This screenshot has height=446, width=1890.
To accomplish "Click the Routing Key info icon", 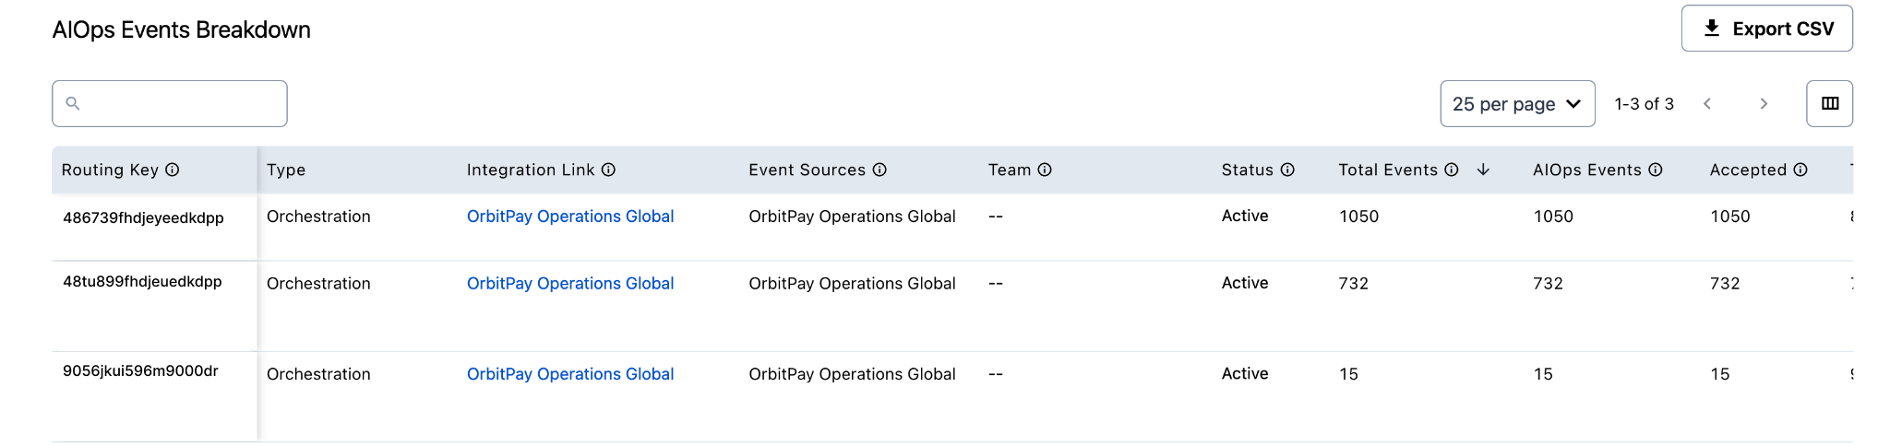I will (x=173, y=170).
